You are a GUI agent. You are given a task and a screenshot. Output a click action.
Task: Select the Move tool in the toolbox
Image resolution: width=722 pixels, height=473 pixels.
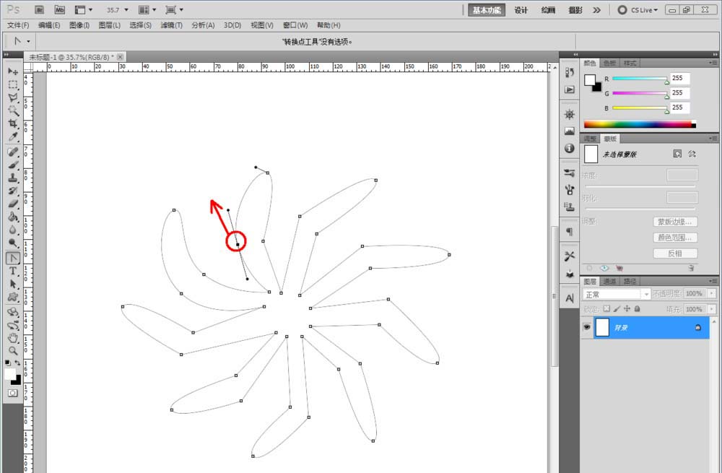(x=13, y=71)
